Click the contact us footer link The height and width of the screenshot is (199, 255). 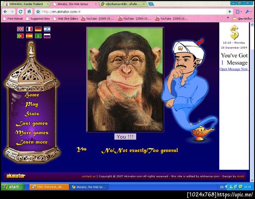pyautogui.click(x=89, y=177)
